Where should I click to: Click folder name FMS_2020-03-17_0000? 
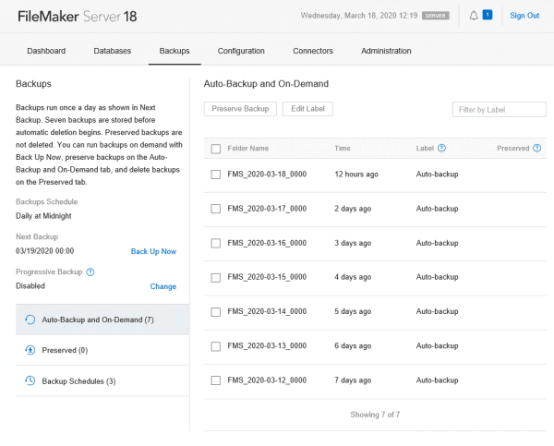[267, 209]
